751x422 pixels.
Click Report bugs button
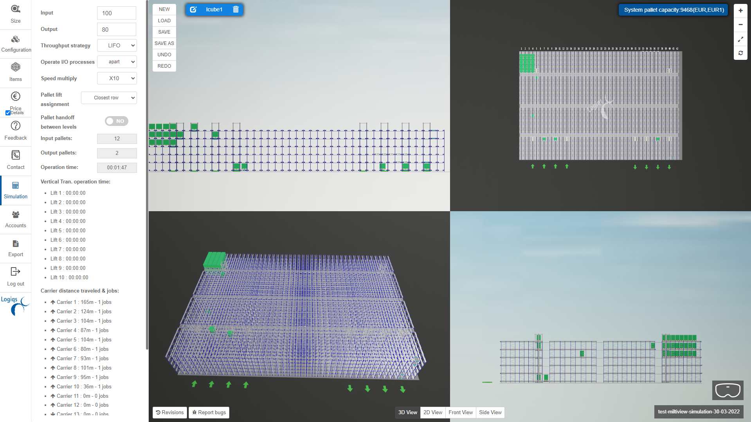tap(209, 412)
